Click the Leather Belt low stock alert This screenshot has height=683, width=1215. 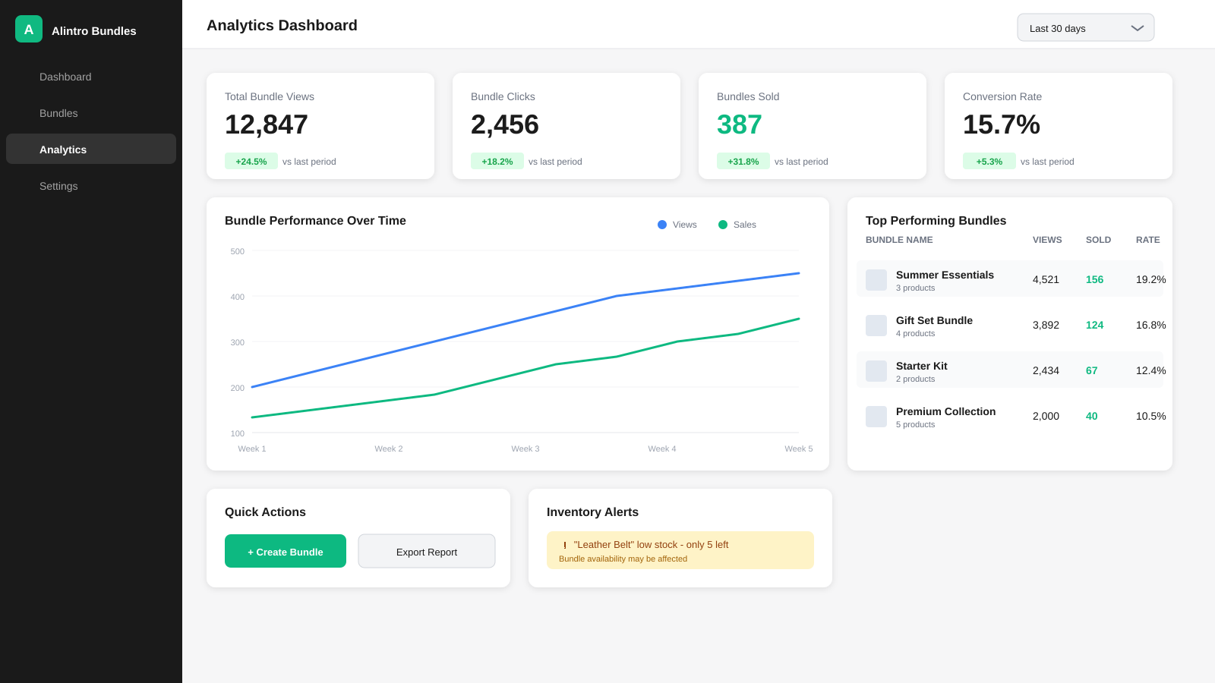click(x=680, y=549)
